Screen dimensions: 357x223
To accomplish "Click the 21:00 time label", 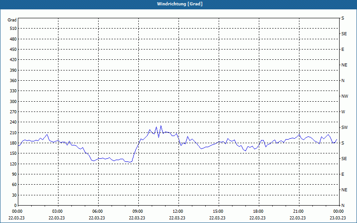I will [x=298, y=211].
